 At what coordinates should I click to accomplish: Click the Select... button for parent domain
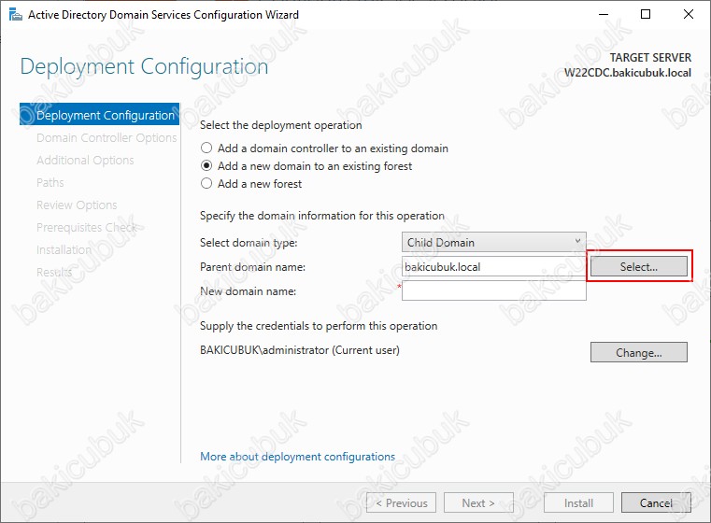[639, 266]
